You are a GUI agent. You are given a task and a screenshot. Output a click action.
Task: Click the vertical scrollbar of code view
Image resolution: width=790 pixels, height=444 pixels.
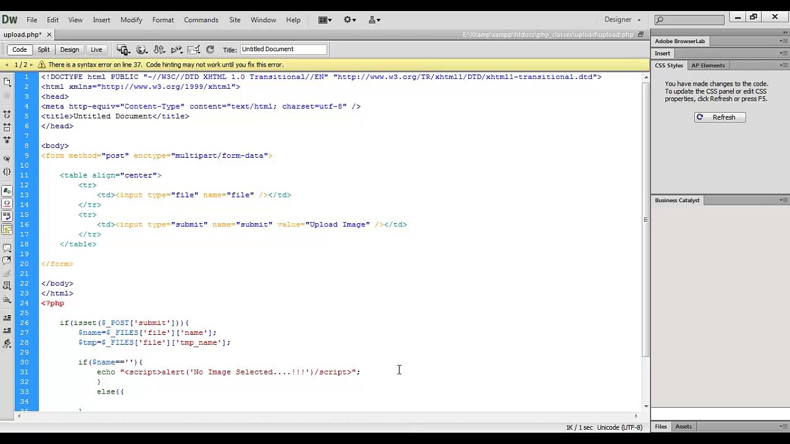(x=646, y=219)
